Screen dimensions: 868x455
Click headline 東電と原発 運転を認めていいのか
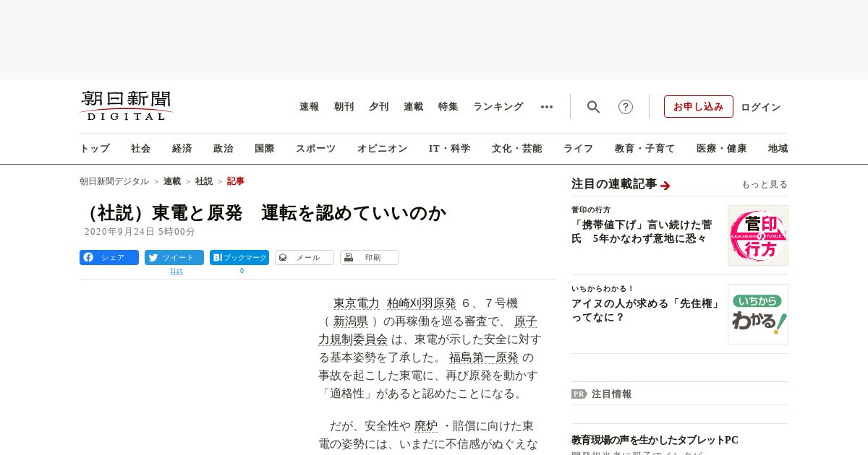pos(263,213)
